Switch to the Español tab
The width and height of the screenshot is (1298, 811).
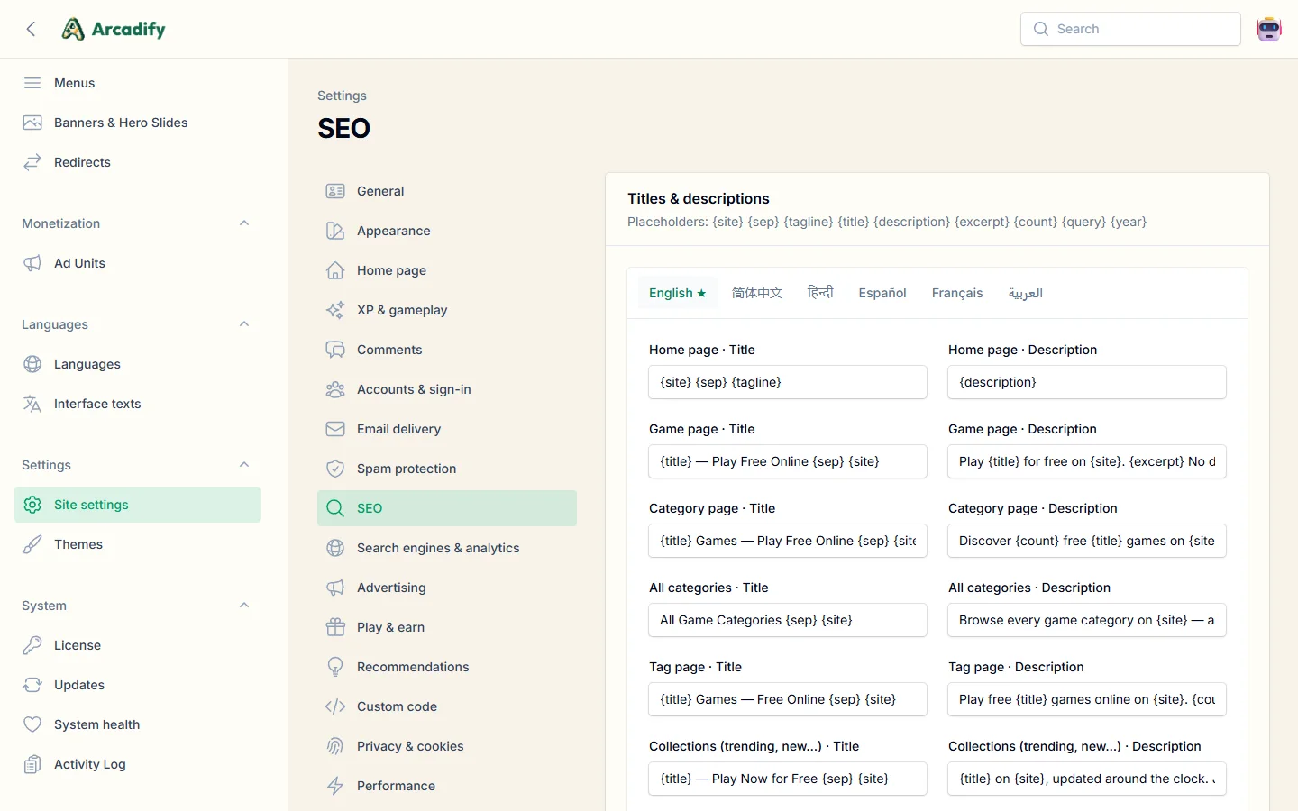click(882, 293)
